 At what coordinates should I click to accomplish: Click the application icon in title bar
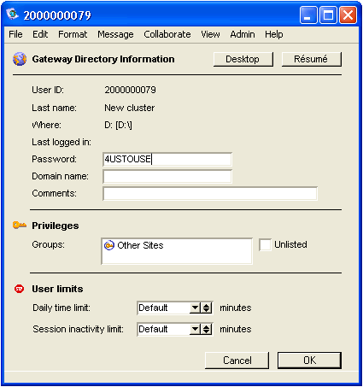(12, 15)
